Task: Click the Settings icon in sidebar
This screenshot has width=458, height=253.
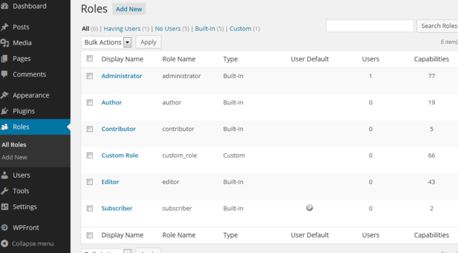Action: (x=5, y=207)
